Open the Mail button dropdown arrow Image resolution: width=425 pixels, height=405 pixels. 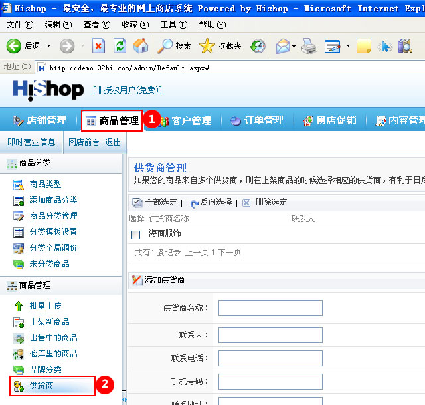[294, 46]
